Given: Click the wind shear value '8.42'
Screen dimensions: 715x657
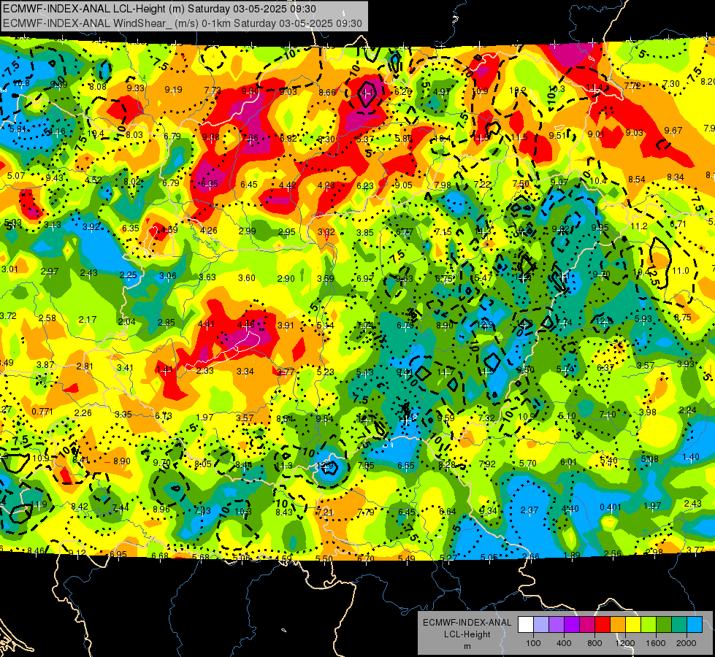Looking at the screenshot, I should pyautogui.click(x=80, y=507).
